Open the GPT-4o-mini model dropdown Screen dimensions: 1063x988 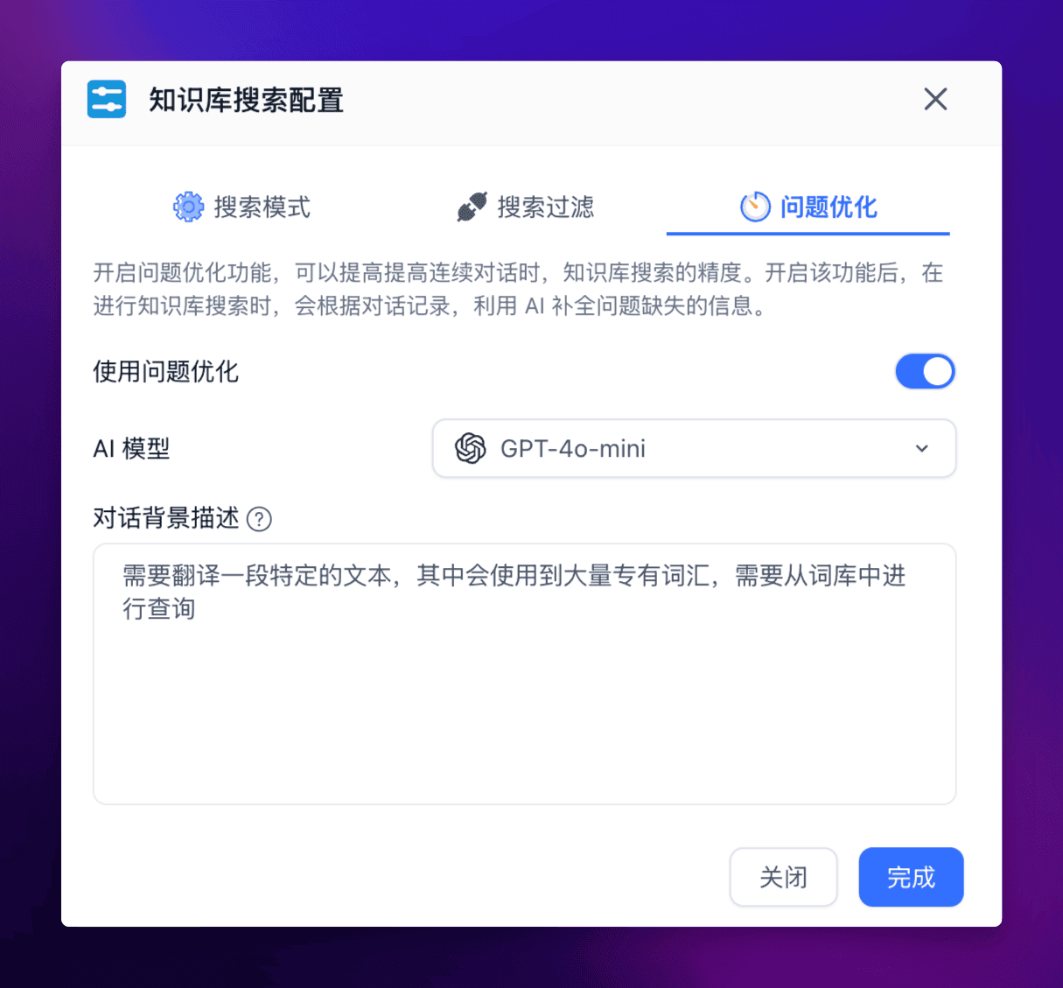tap(694, 448)
